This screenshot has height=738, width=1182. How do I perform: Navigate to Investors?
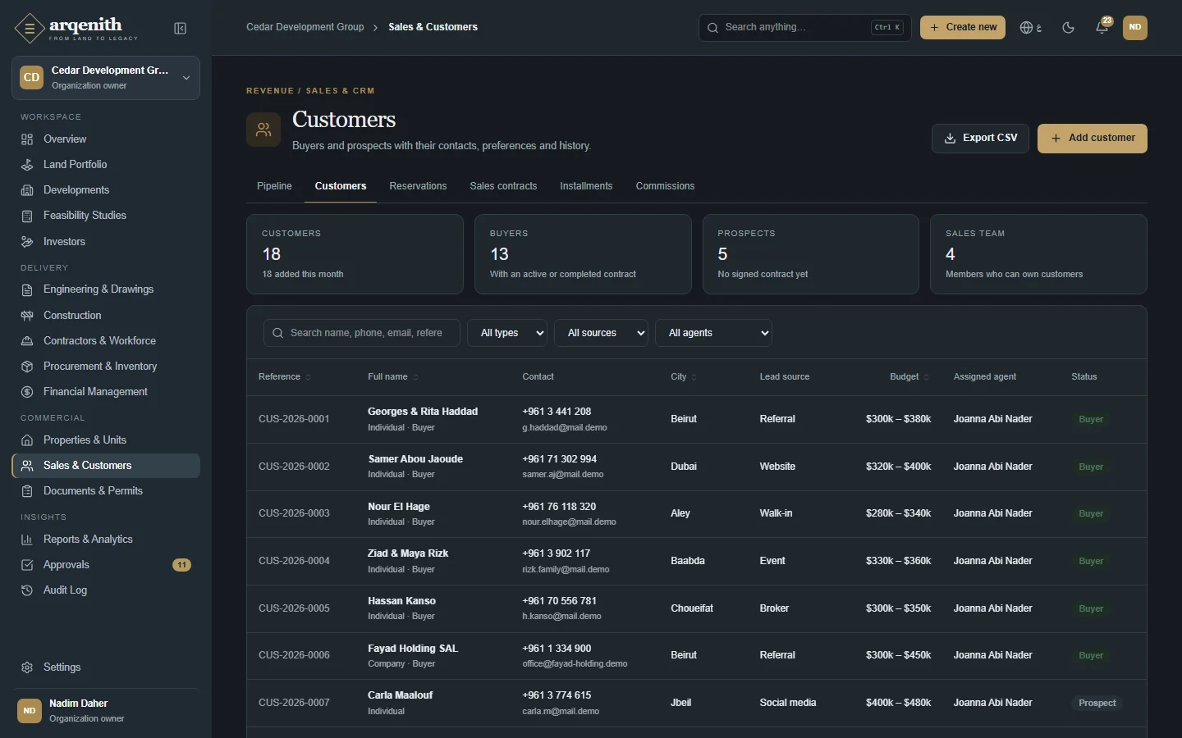click(106, 242)
